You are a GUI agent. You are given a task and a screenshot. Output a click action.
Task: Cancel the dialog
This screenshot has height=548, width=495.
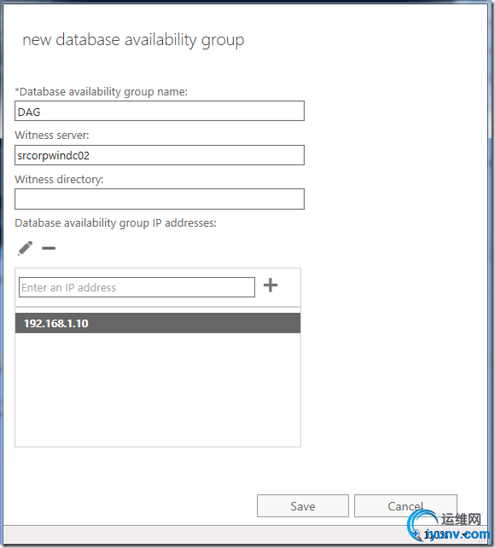pyautogui.click(x=405, y=505)
